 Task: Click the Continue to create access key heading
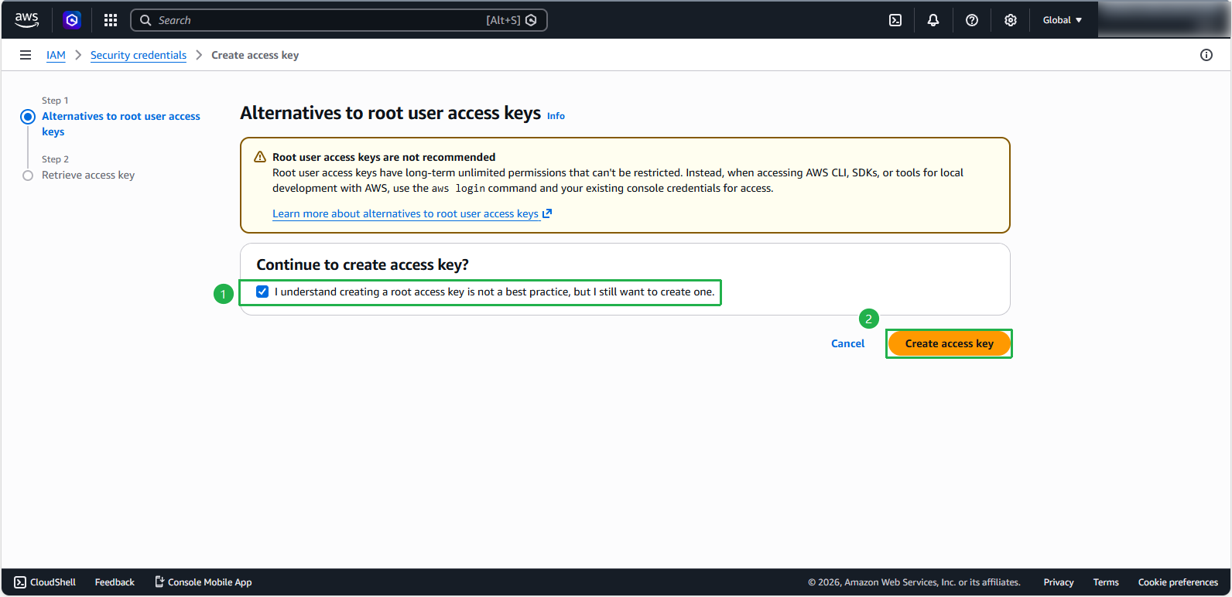(x=363, y=264)
